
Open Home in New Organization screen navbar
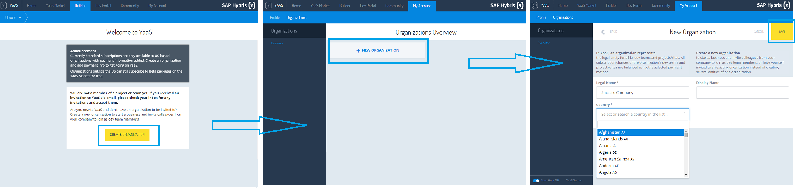[x=563, y=5]
